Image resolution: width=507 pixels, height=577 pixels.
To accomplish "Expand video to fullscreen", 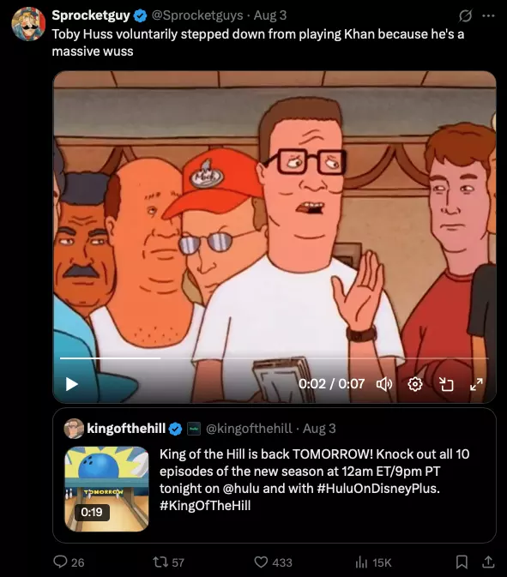I will (x=476, y=384).
